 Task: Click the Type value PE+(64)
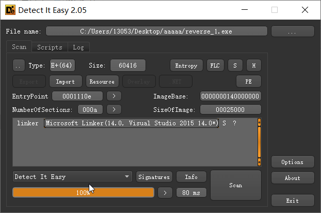[x=62, y=65]
